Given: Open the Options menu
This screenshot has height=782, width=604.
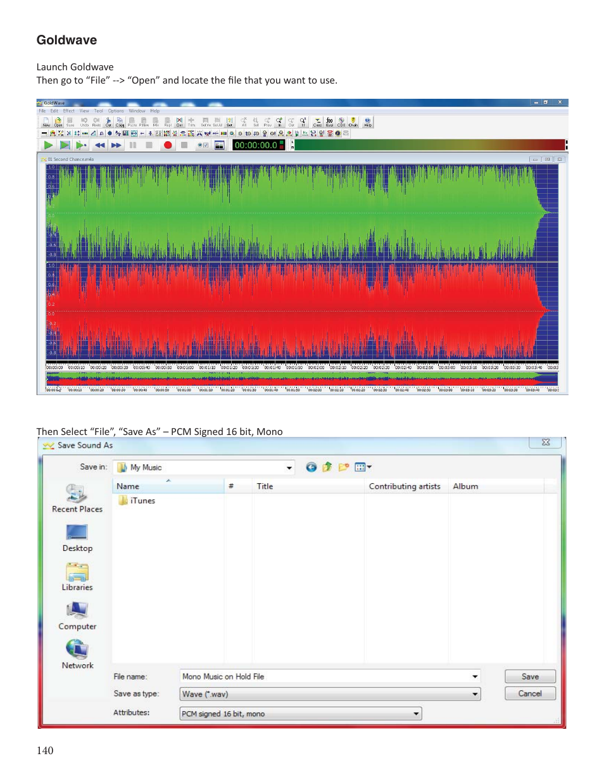Looking at the screenshot, I should (116, 111).
